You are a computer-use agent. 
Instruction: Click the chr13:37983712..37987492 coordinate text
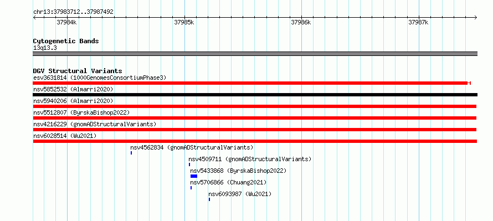coord(73,12)
